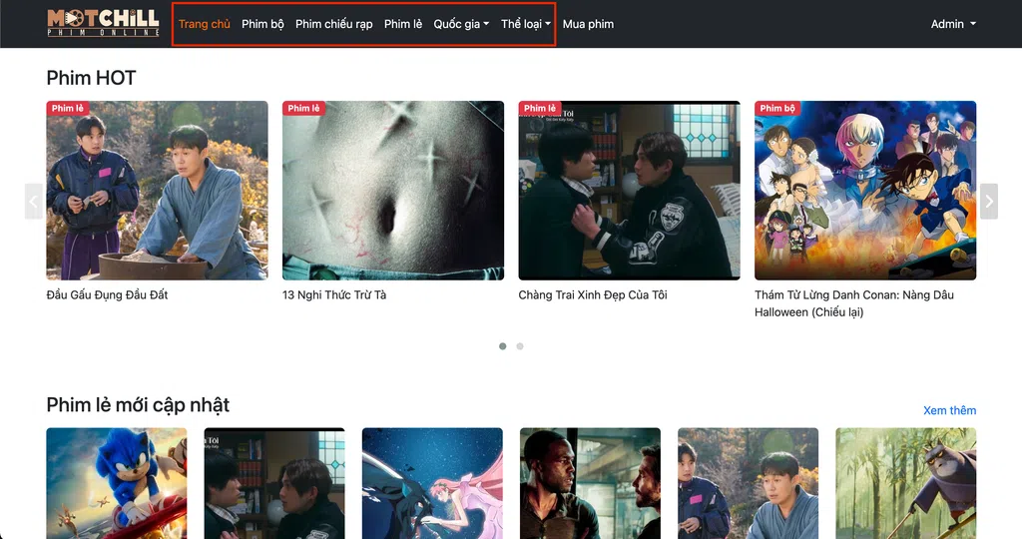Expand the Thể loại dropdown

pyautogui.click(x=525, y=24)
